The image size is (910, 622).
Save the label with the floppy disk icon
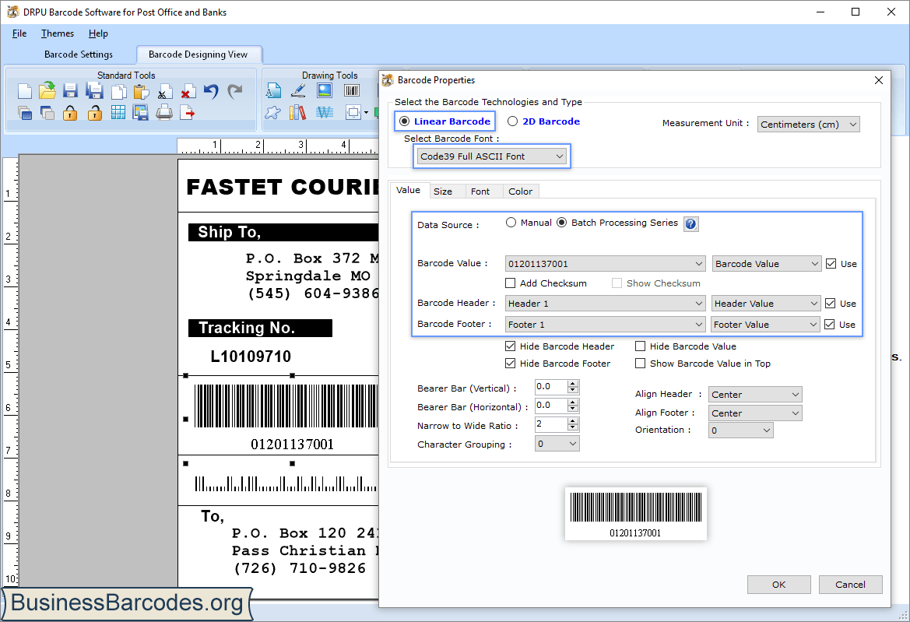[x=71, y=91]
